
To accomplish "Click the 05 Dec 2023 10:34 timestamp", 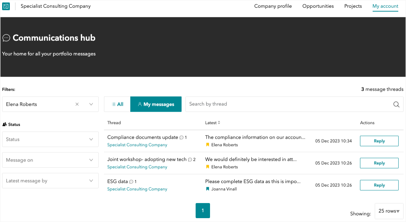I will (334, 141).
